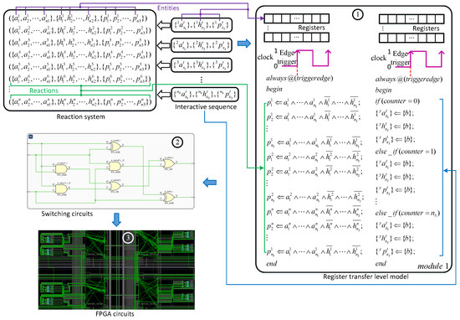Click the Interactive sequence caption
This screenshot has width=460, height=320.
[x=206, y=106]
